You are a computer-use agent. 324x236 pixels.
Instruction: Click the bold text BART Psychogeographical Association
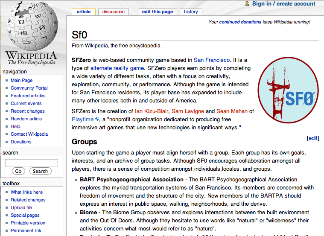coord(131,180)
